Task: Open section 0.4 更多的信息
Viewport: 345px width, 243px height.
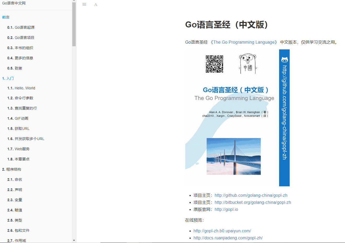Action: pos(20,58)
